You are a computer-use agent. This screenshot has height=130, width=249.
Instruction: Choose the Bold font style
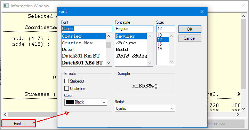coord(131,49)
